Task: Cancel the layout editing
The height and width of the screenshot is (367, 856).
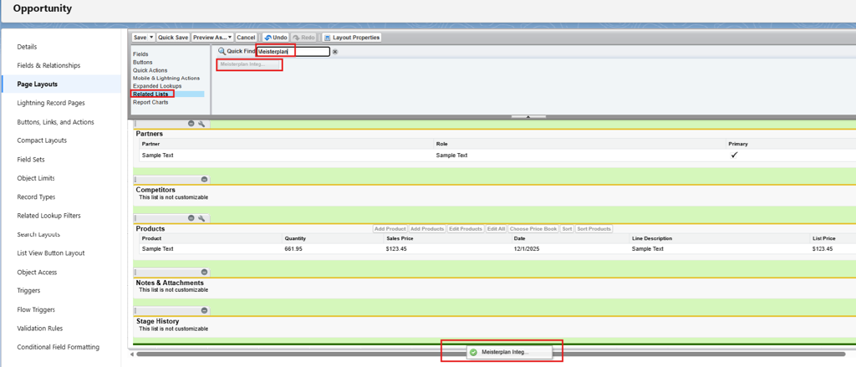Action: coord(247,37)
